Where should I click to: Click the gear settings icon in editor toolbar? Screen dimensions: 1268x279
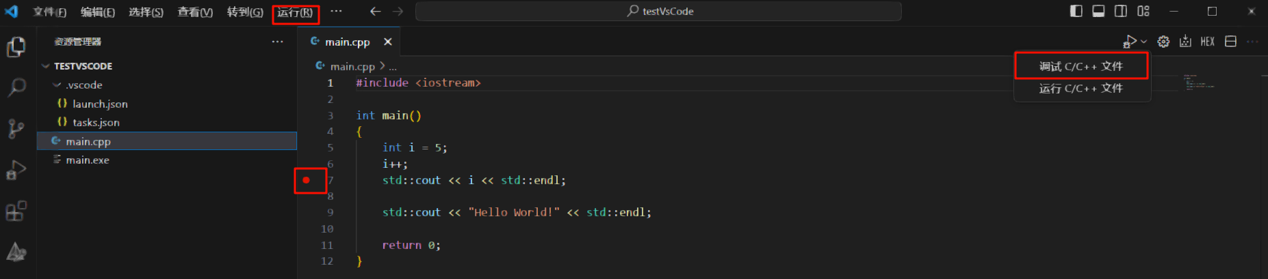(x=1163, y=42)
